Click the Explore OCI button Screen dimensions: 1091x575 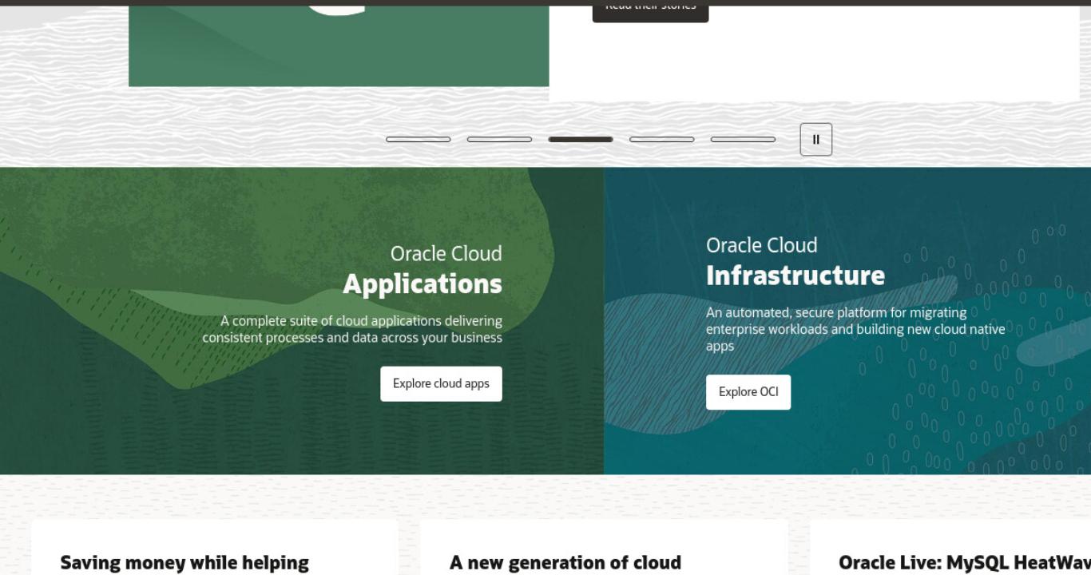[x=748, y=391]
